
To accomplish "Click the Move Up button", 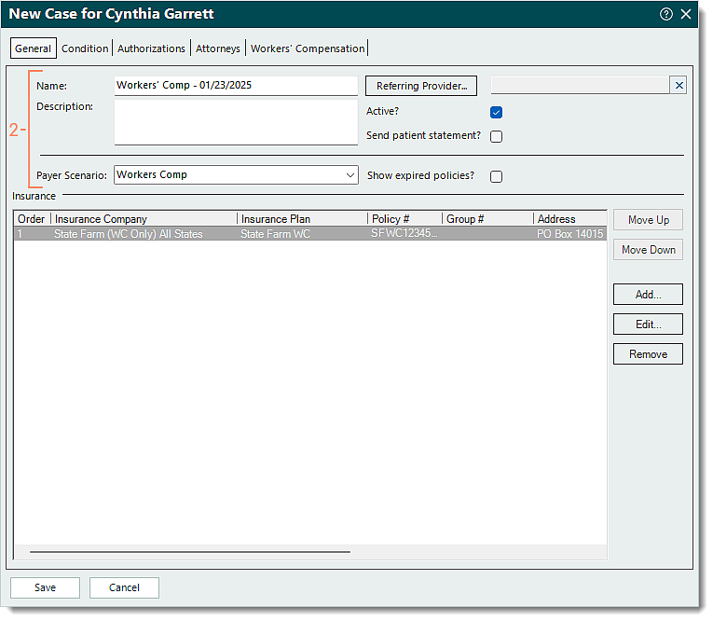I will click(x=648, y=220).
